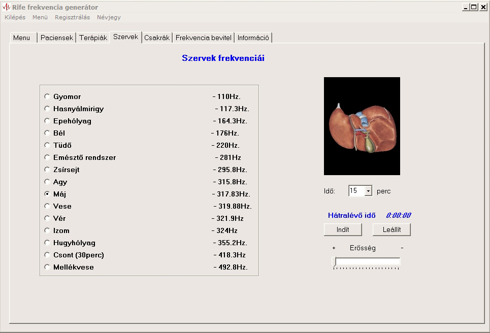
Task: Click the selected Máj radio button
Action: [47, 194]
